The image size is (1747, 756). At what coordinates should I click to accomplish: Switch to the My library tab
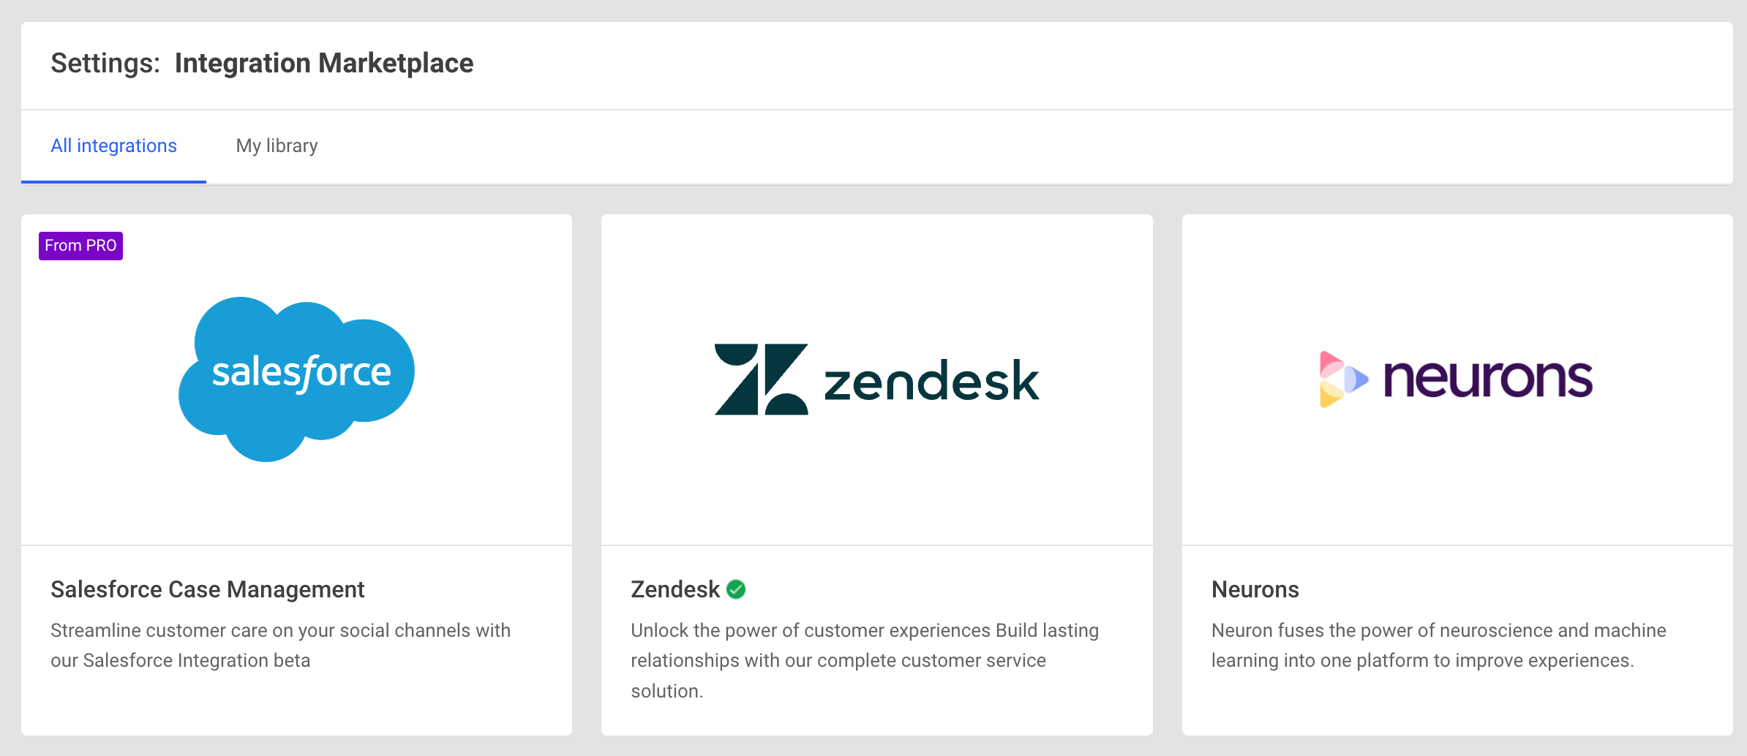pos(277,145)
